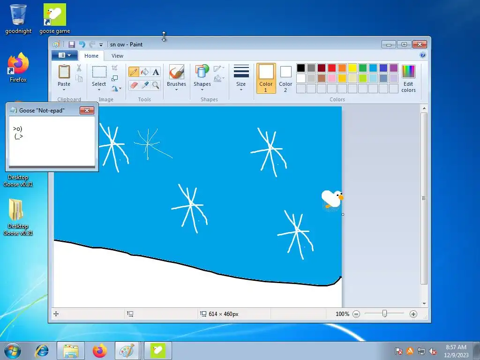
Task: Click the muted volume tray icon
Action: click(433, 351)
